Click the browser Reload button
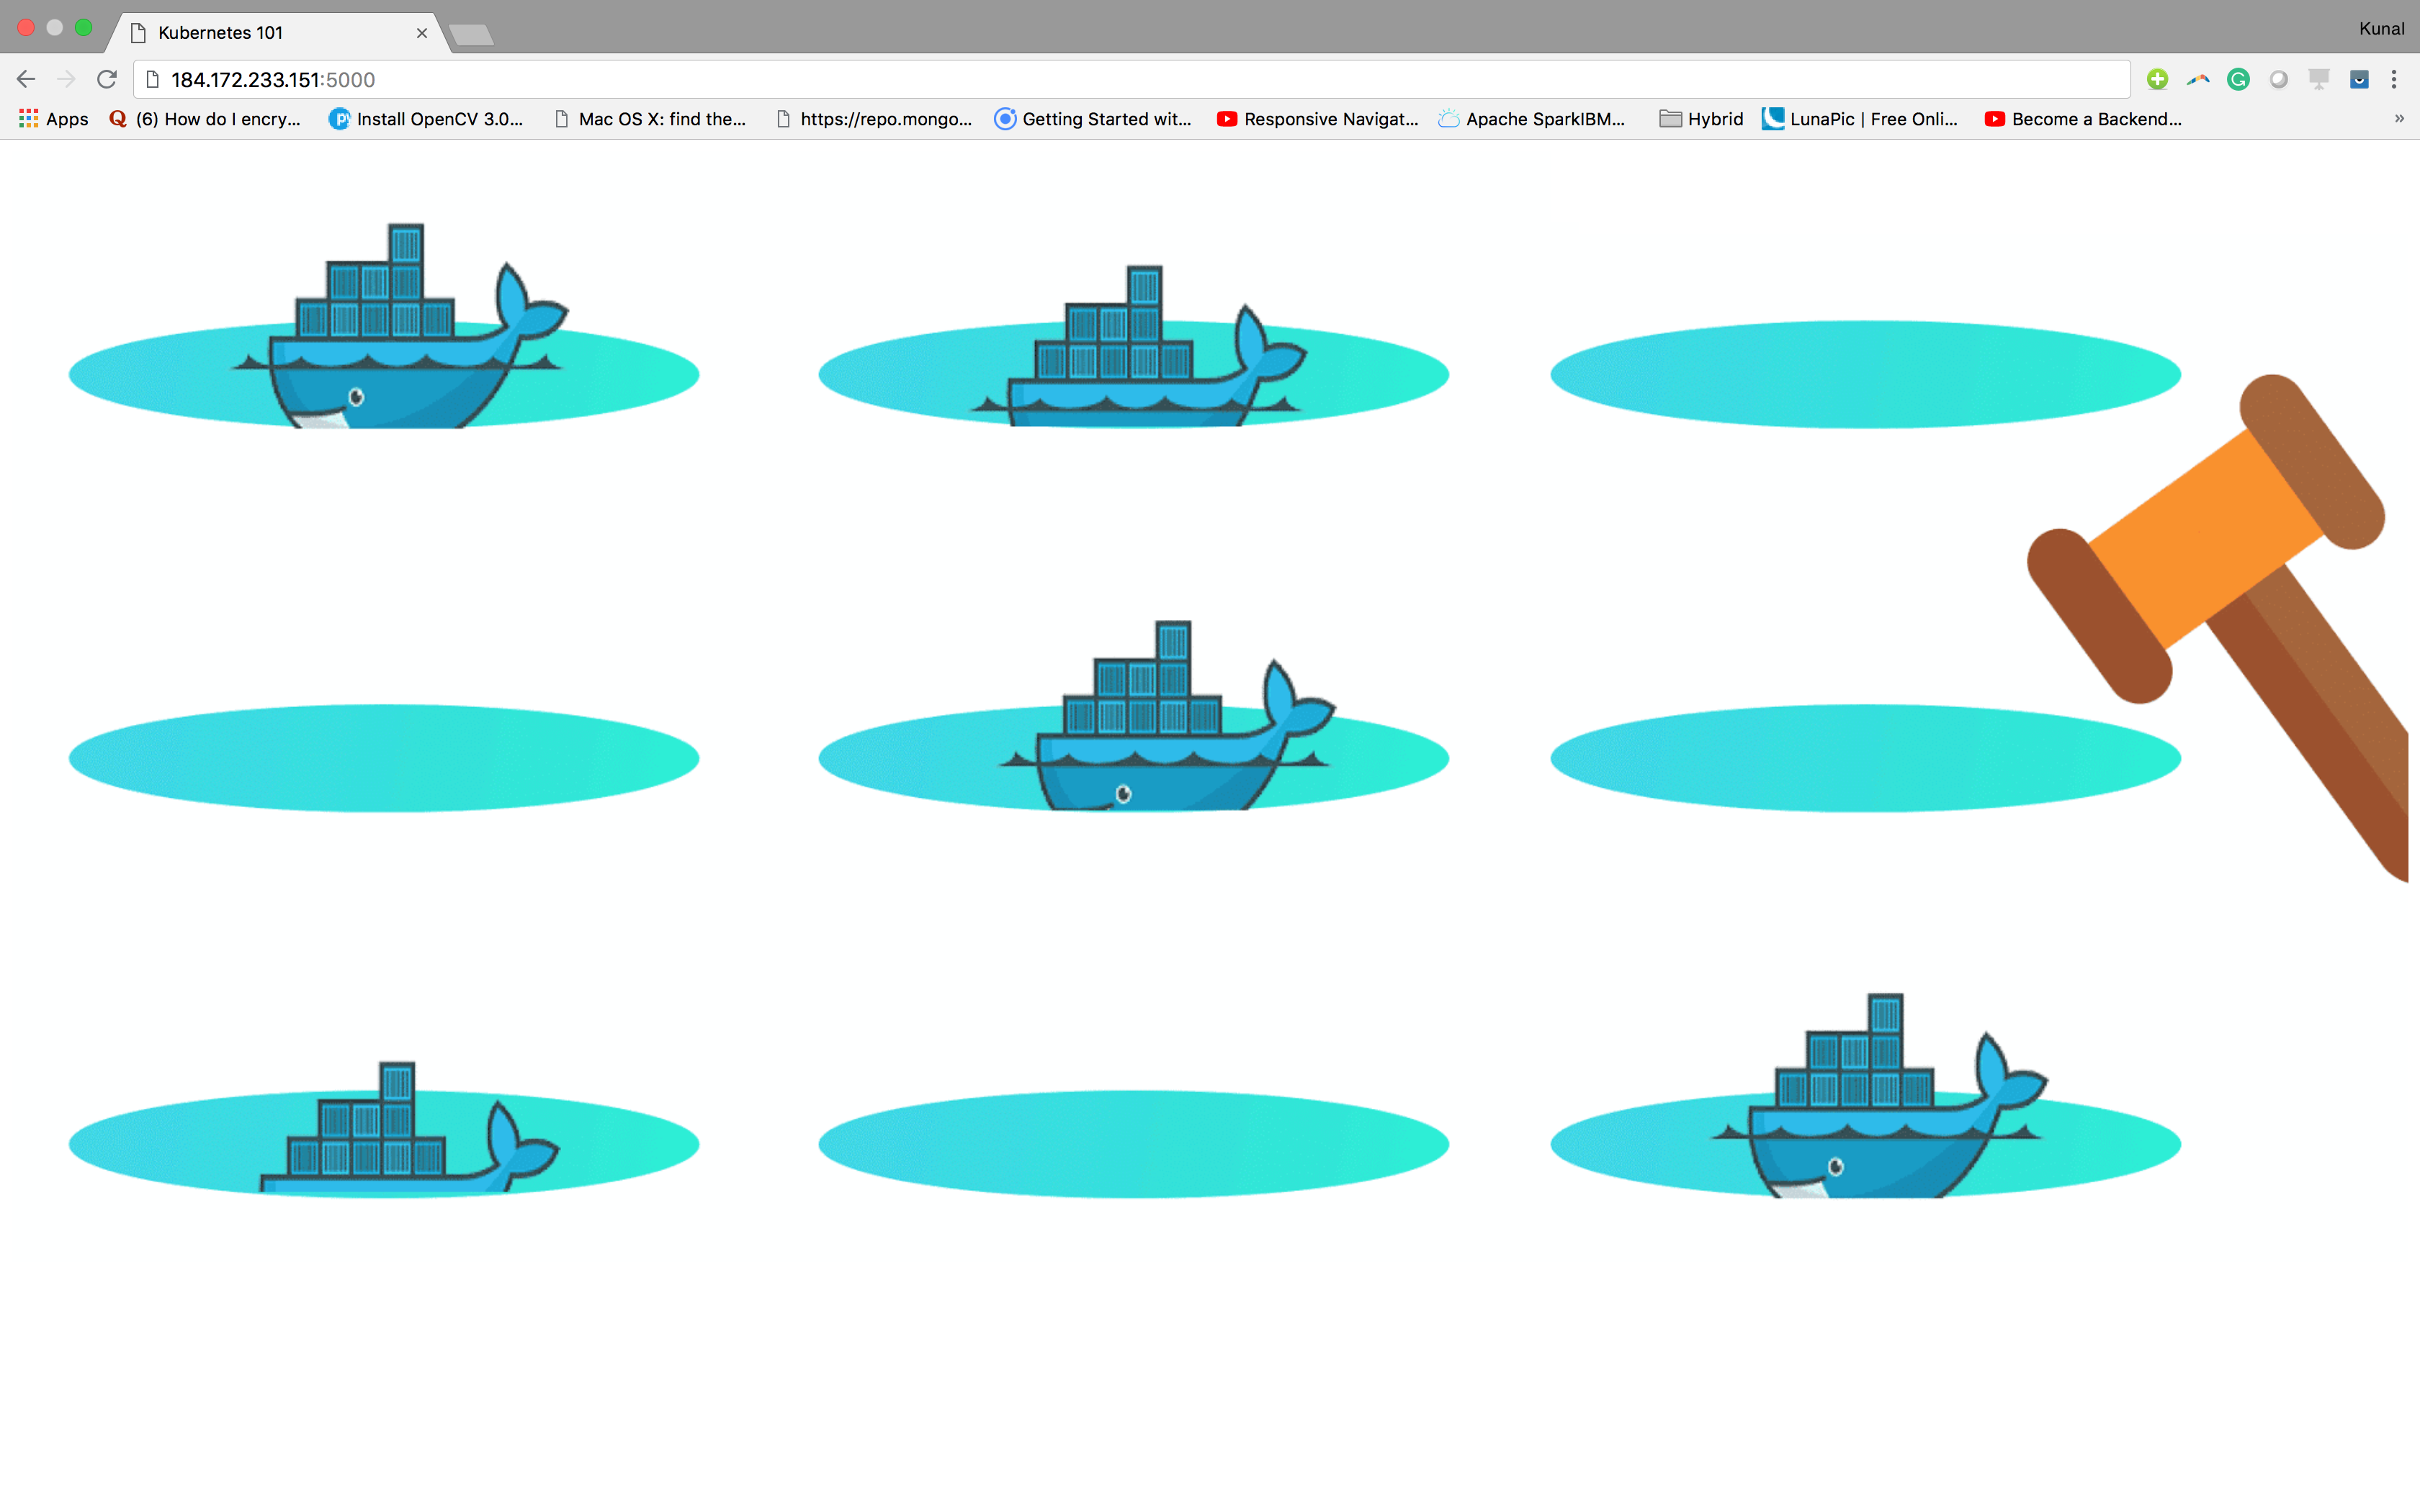Viewport: 2420px width, 1512px height. point(107,79)
